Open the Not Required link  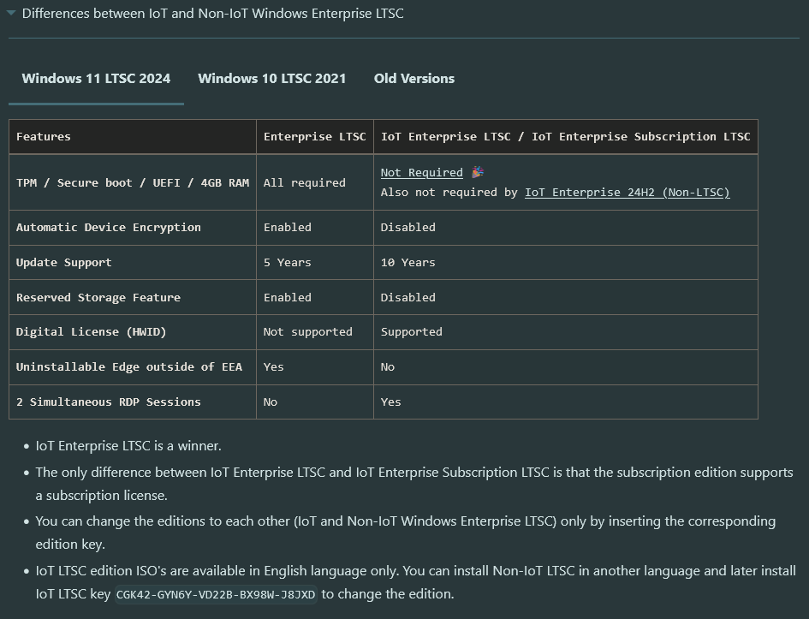pos(421,172)
